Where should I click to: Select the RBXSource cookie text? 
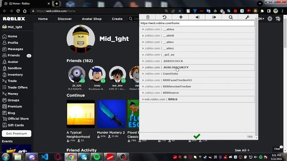click(171, 93)
